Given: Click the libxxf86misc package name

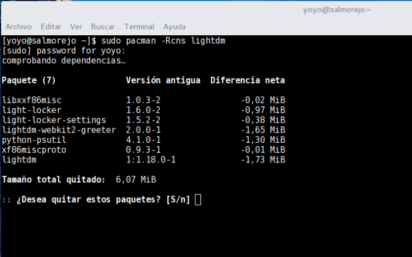Looking at the screenshot, I should (x=31, y=100).
